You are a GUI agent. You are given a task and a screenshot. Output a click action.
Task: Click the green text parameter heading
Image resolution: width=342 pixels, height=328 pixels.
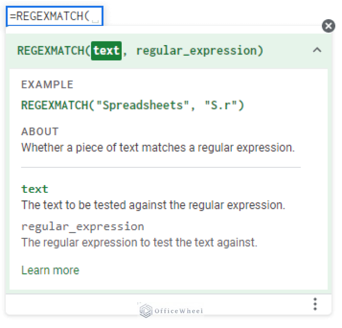pyautogui.click(x=35, y=189)
